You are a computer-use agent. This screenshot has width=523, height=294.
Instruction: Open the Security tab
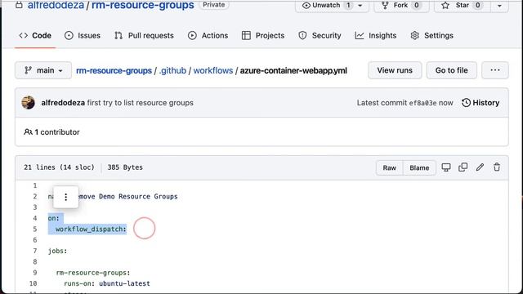tap(320, 35)
